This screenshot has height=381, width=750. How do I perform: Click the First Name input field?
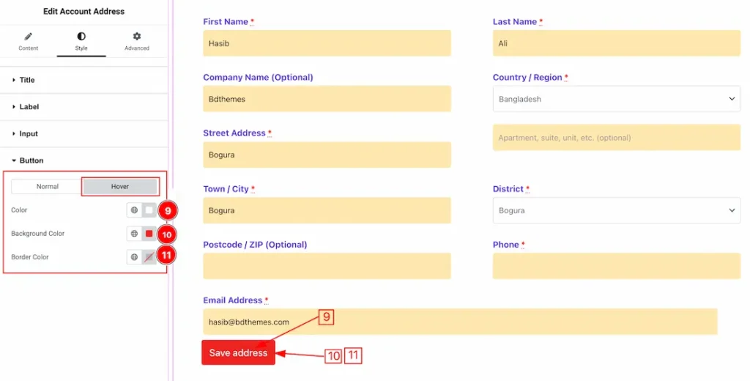(x=327, y=43)
